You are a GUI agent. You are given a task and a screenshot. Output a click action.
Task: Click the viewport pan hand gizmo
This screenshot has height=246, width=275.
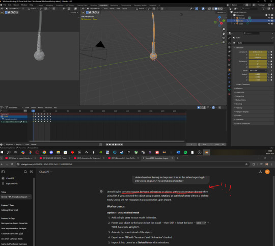tap(224, 34)
